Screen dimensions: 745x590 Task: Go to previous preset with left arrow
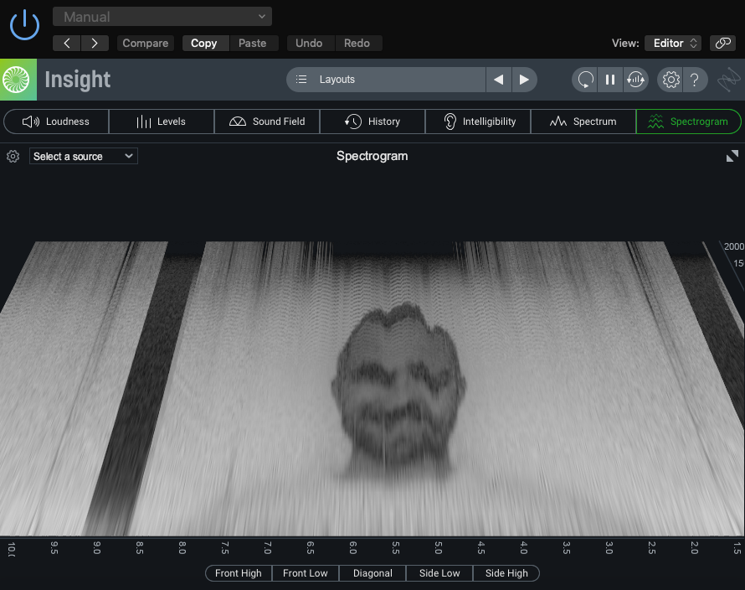pyautogui.click(x=67, y=43)
